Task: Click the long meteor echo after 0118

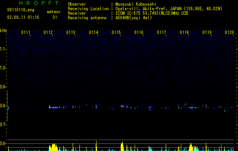Action: [193, 108]
